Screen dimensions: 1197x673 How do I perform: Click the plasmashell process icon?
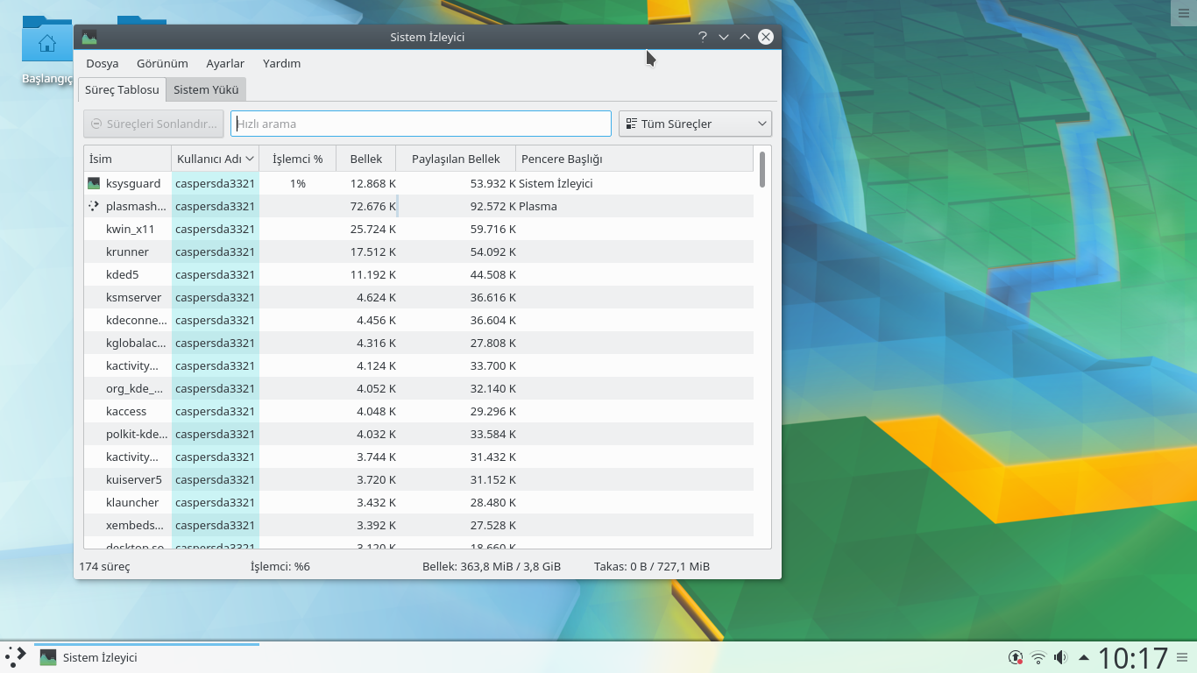(x=94, y=206)
